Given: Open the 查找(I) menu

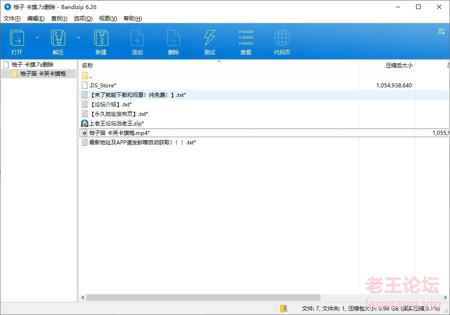Looking at the screenshot, I should 59,19.
